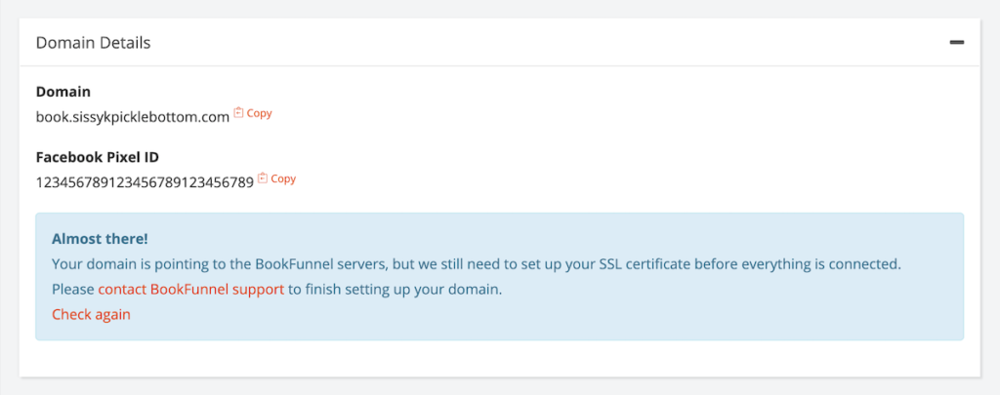The height and width of the screenshot is (395, 1000).
Task: Click blank white space below the alert box
Action: point(499,358)
